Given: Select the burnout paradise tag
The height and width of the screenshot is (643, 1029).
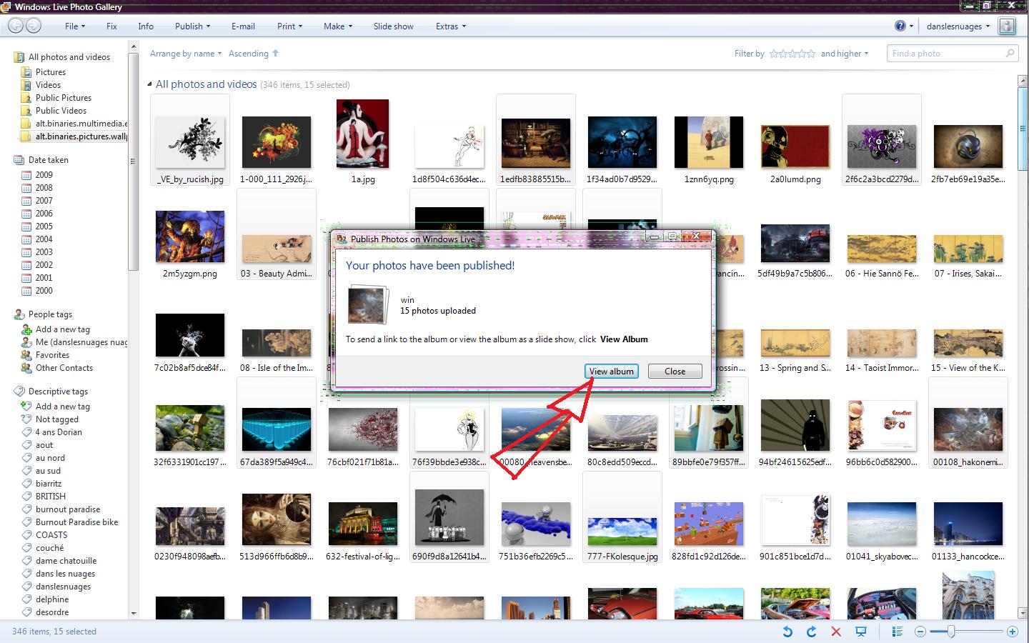Looking at the screenshot, I should 67,509.
